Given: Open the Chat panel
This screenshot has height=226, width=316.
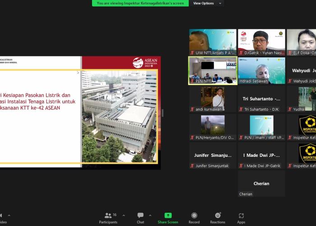Looking at the screenshot, I should [x=140, y=217].
